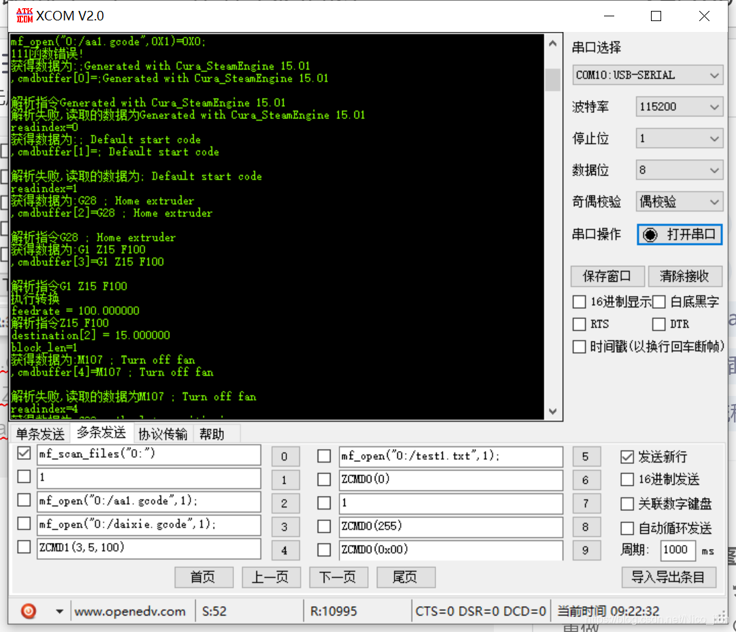This screenshot has width=736, height=632.
Task: Open the parity dropdown showing 偶校验
Action: pyautogui.click(x=680, y=202)
